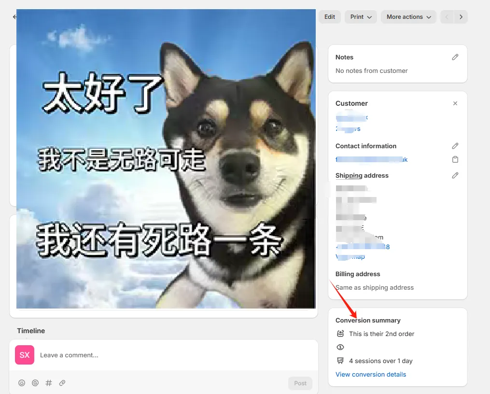Screen dimensions: 490x394
Task: Copy email address with clipboard icon
Action: click(x=455, y=159)
